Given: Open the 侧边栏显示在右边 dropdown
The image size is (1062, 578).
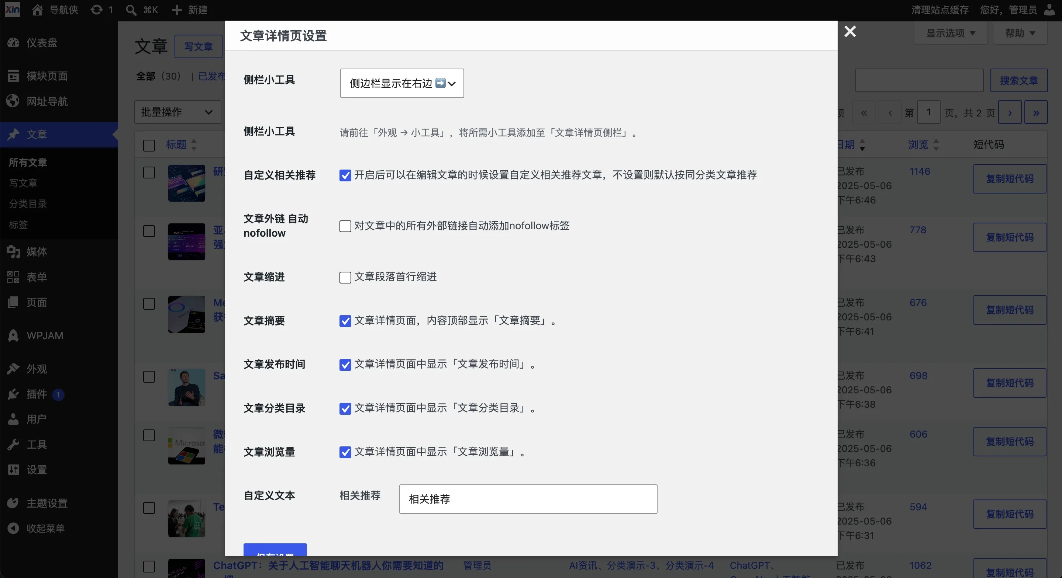Looking at the screenshot, I should (402, 83).
